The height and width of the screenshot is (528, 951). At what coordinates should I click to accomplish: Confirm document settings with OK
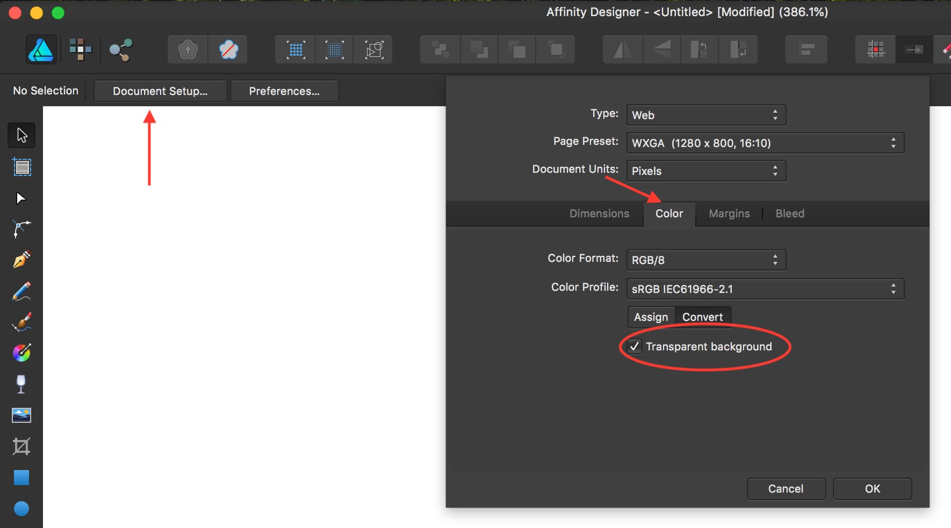coord(871,488)
